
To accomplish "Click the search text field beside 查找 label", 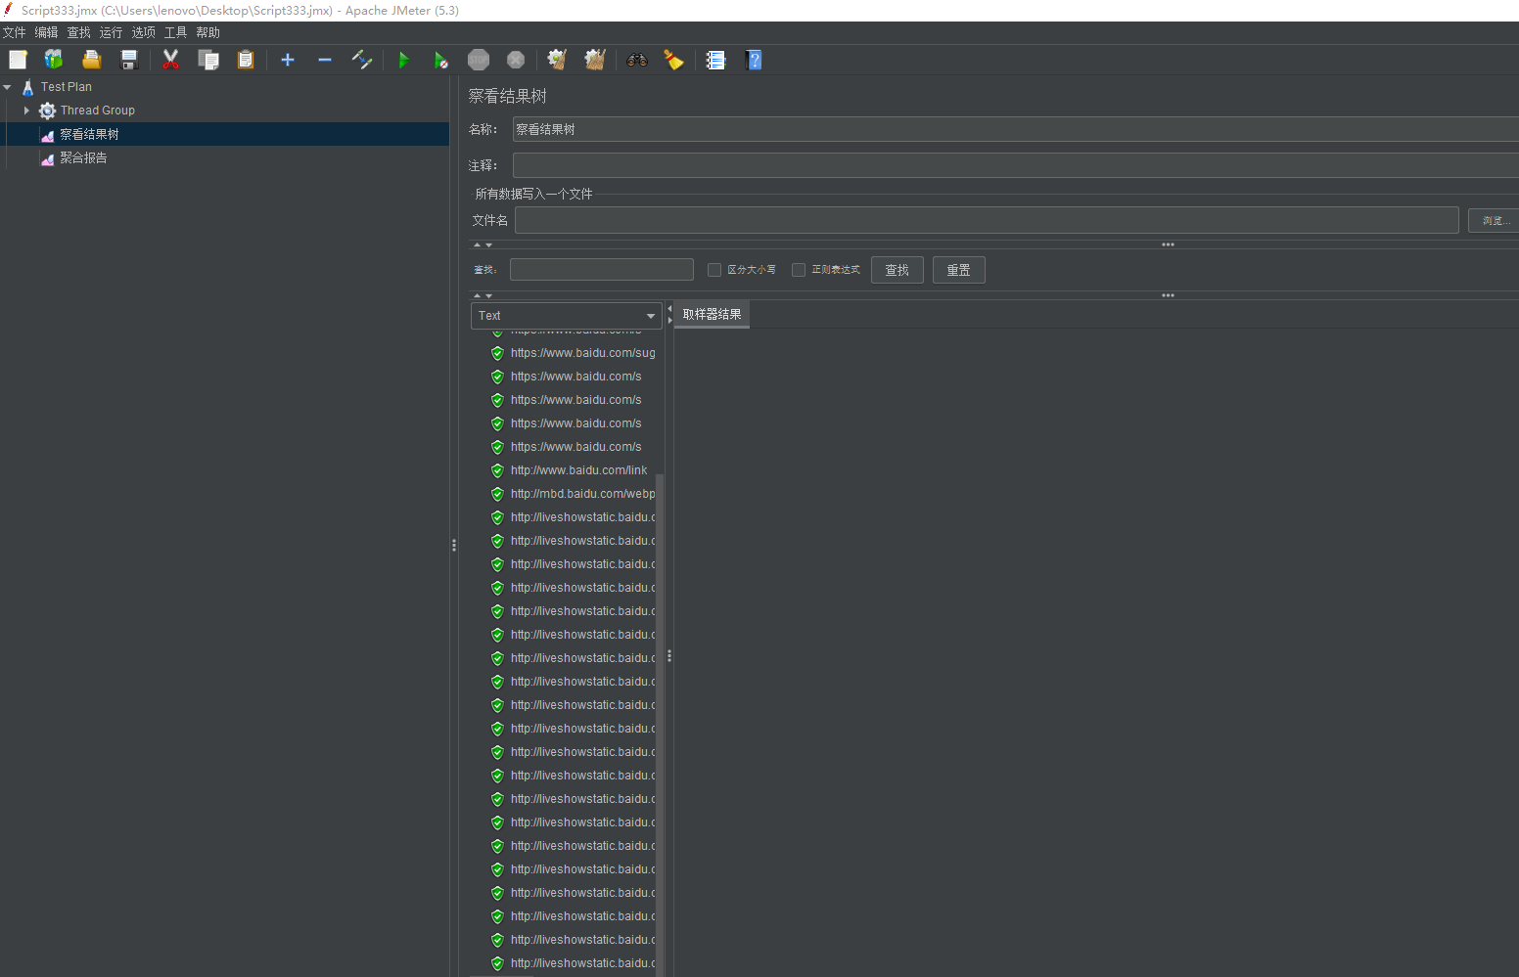I will click(x=602, y=270).
